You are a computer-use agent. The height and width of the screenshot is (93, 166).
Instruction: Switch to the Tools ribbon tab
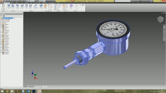pyautogui.click(x=22, y=3)
